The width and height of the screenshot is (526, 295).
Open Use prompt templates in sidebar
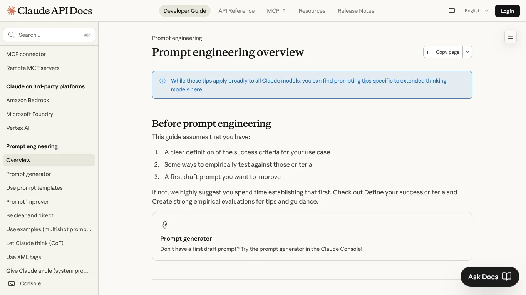[49, 188]
